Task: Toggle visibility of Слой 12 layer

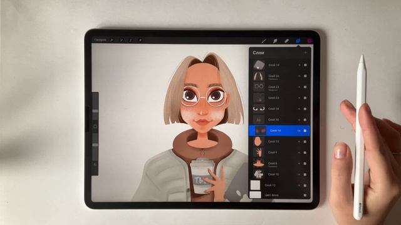Action: tap(305, 186)
